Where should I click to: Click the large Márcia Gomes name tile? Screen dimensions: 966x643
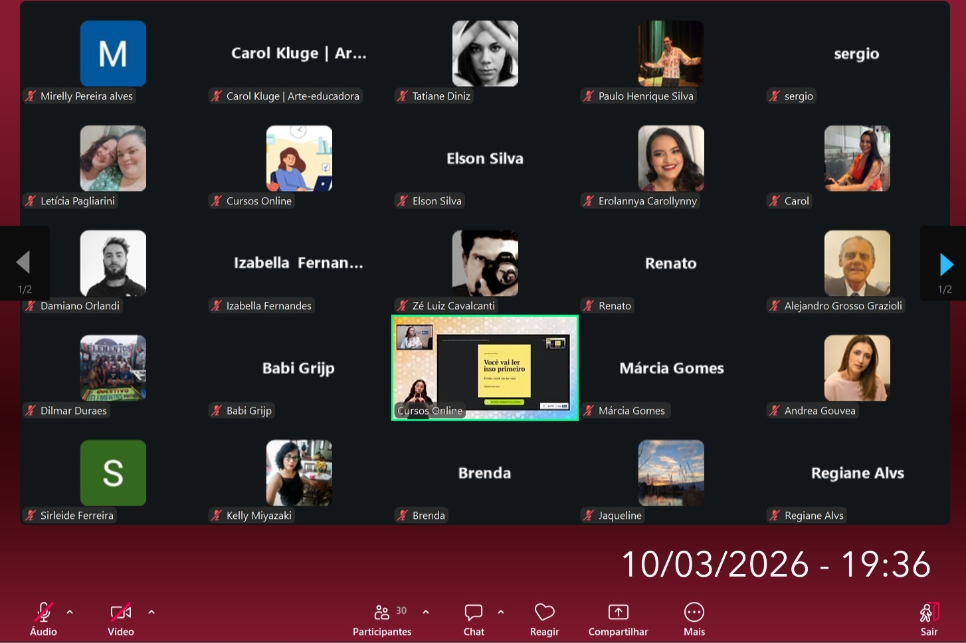[x=672, y=368]
